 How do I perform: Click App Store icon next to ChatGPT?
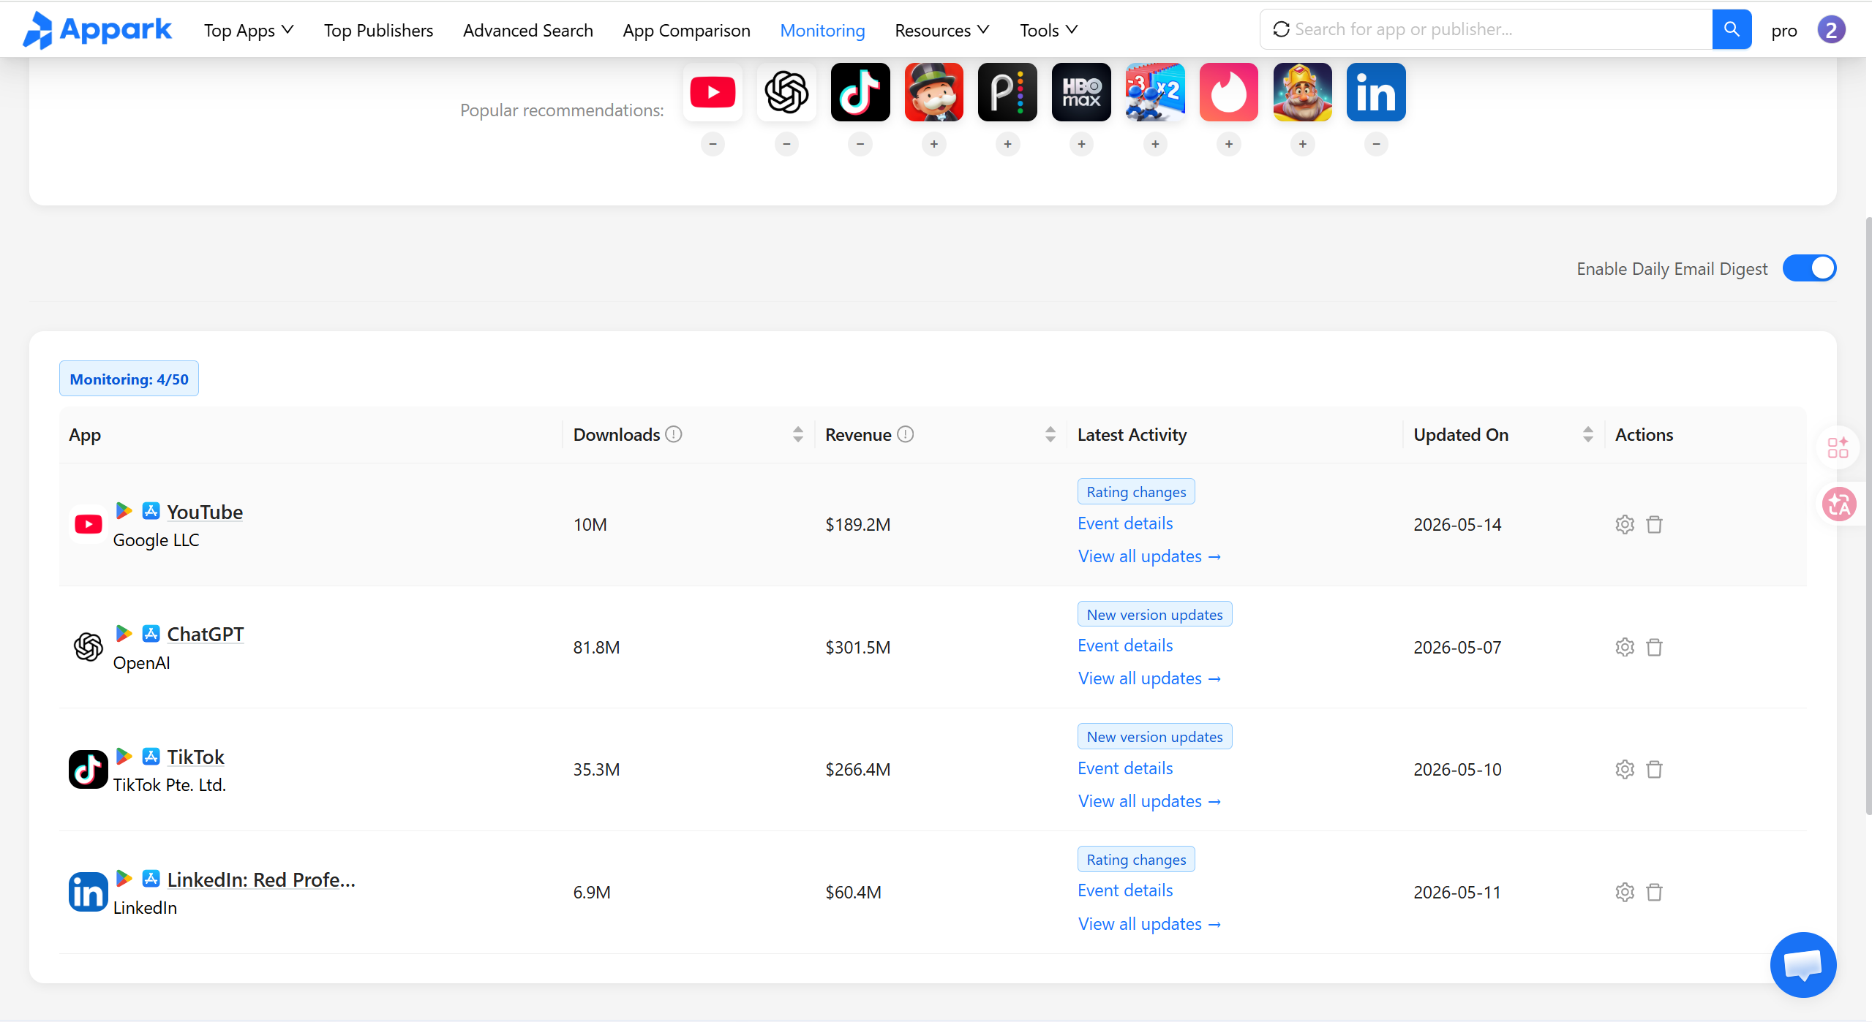click(x=151, y=633)
